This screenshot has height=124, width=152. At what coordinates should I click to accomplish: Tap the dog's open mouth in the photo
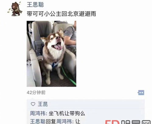(57, 46)
